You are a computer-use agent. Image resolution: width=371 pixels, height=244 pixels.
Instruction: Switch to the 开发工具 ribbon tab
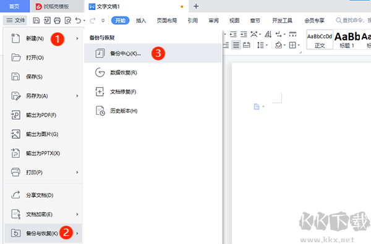tap(282, 20)
